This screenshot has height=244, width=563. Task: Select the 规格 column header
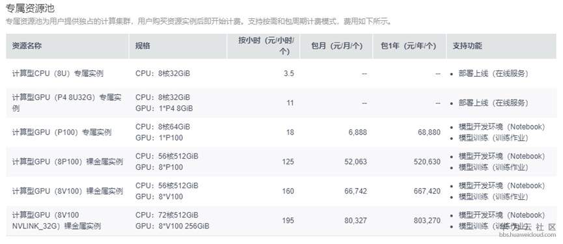pyautogui.click(x=143, y=46)
